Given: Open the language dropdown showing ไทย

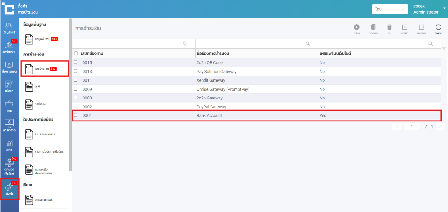Looking at the screenshot, I should 390,9.
